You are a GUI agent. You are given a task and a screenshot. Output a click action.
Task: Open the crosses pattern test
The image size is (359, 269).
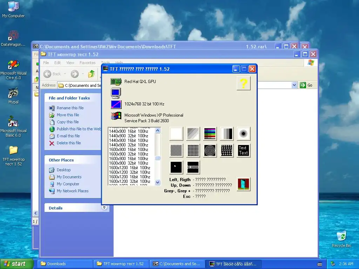(227, 151)
